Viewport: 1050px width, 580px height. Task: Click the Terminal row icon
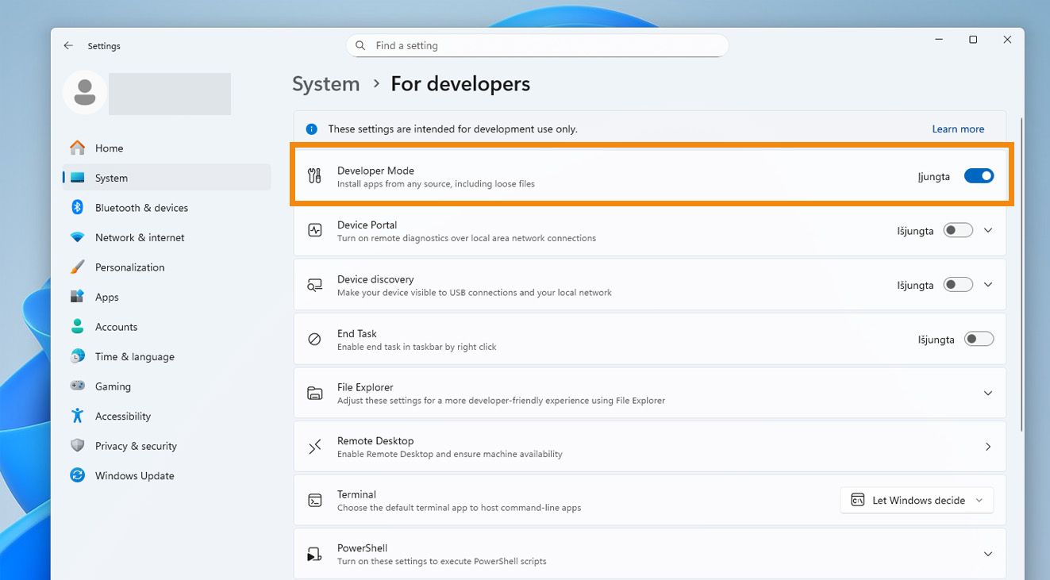pyautogui.click(x=315, y=500)
